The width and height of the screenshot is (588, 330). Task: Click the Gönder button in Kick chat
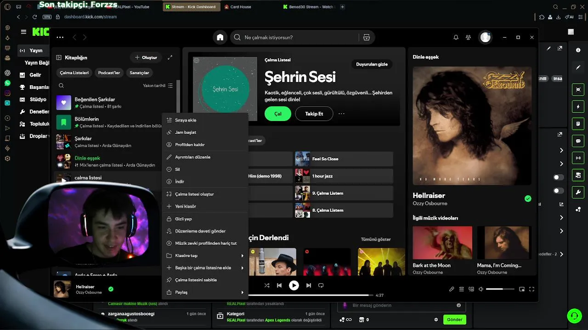point(454,319)
